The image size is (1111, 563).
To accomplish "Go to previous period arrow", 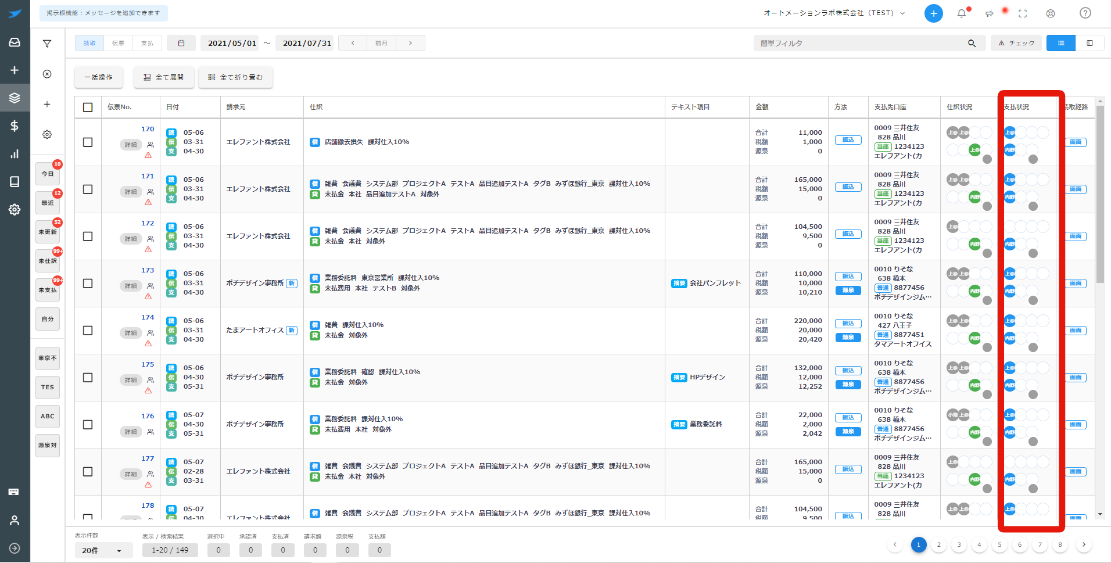I will coord(353,43).
